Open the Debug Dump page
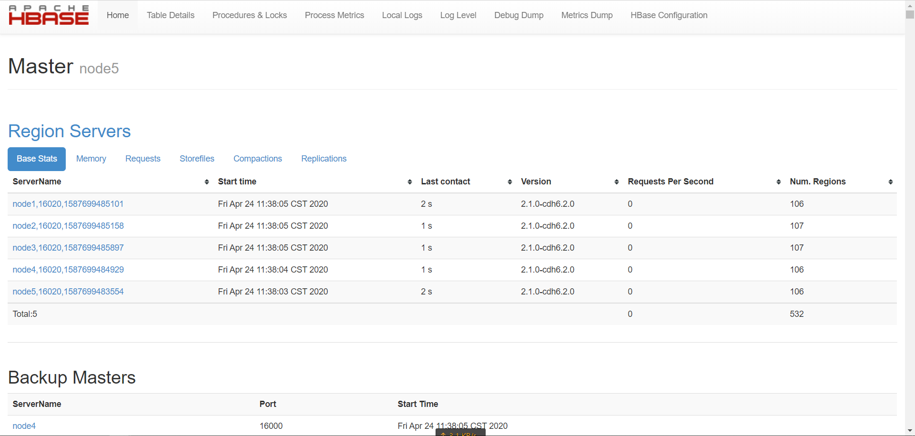This screenshot has width=915, height=436. coord(519,15)
